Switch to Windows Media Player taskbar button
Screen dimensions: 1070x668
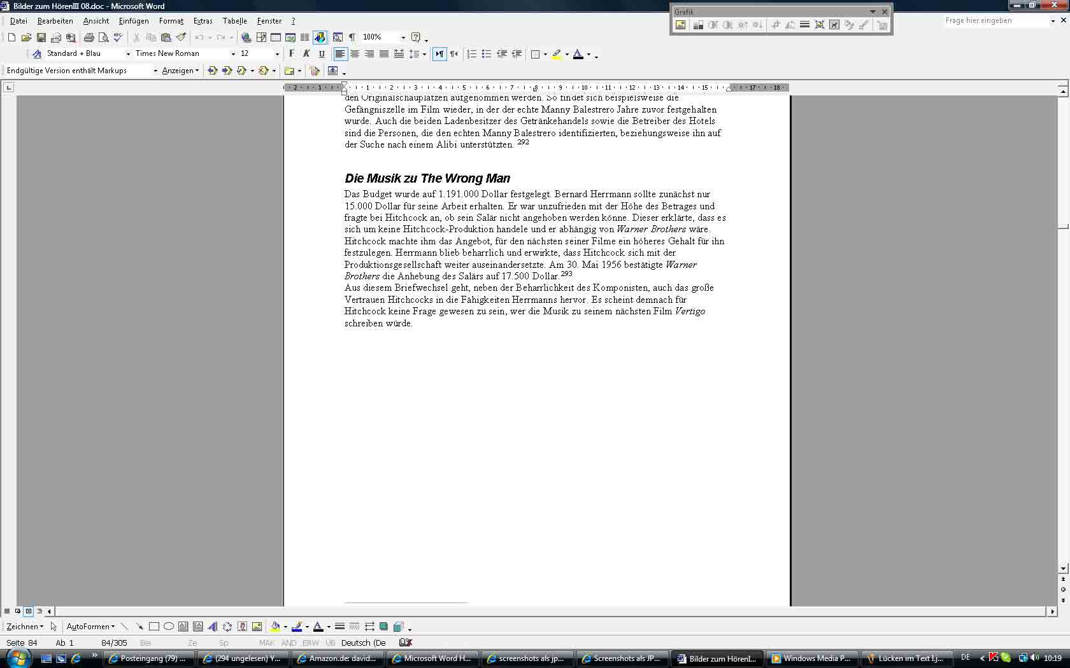coord(812,658)
